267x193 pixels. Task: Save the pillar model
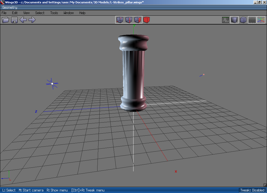14,20
